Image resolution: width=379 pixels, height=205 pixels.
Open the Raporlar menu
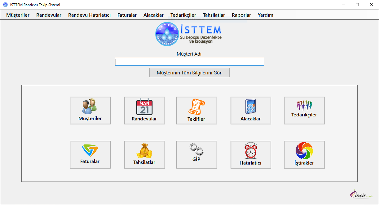pos(241,15)
